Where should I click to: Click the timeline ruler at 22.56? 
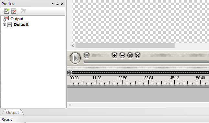[x=123, y=78]
